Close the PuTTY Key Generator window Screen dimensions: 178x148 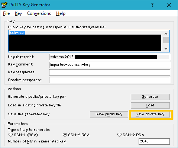[169, 5]
